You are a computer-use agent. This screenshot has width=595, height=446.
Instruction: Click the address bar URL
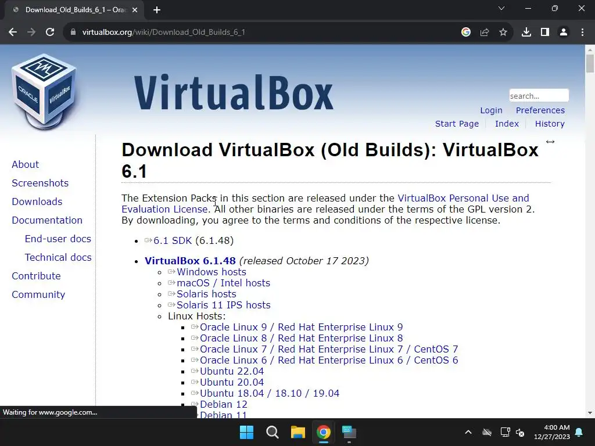[163, 33]
